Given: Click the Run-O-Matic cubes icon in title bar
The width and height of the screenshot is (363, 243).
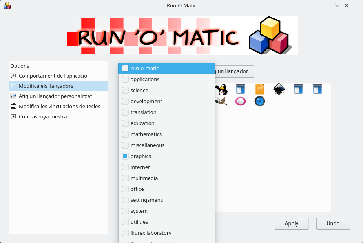Looking at the screenshot, I should click(7, 5).
